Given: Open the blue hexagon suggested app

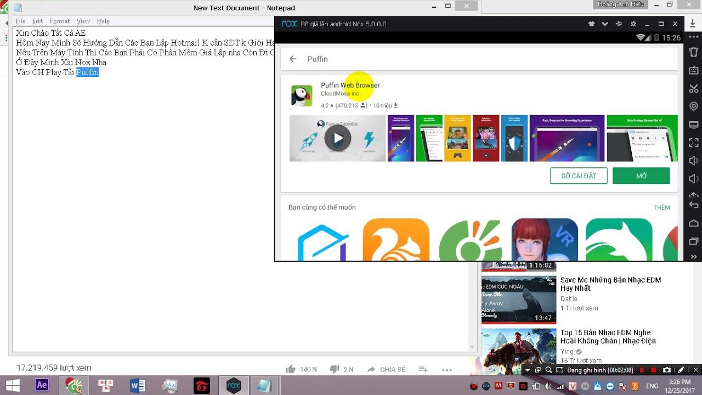Looking at the screenshot, I should pyautogui.click(x=322, y=241).
